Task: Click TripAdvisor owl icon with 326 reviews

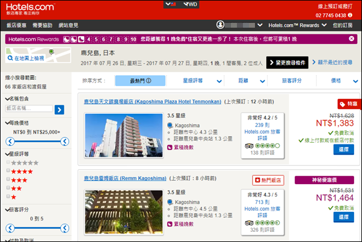Action: point(249,223)
